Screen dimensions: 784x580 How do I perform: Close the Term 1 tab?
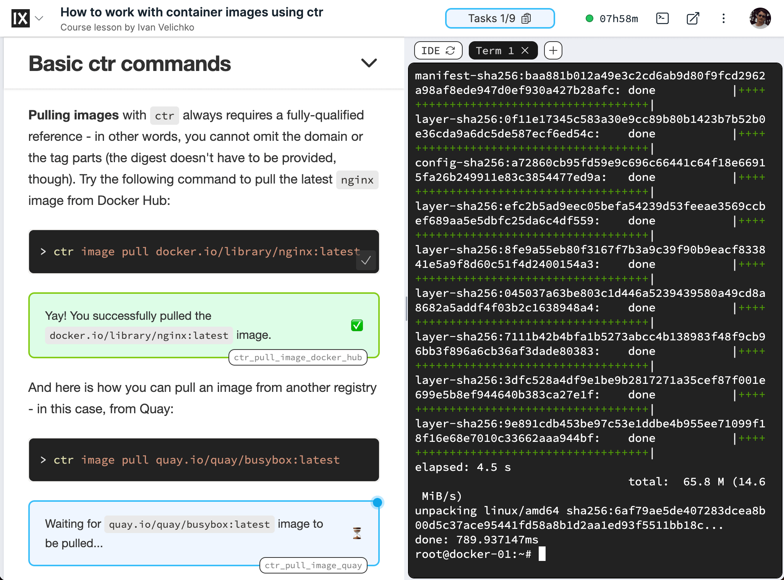click(525, 51)
